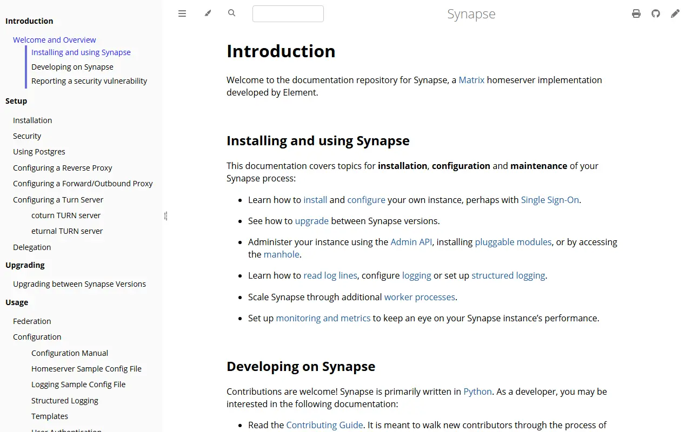Open Upgrading between Synapse Versions
The width and height of the screenshot is (692, 432).
[x=79, y=284]
